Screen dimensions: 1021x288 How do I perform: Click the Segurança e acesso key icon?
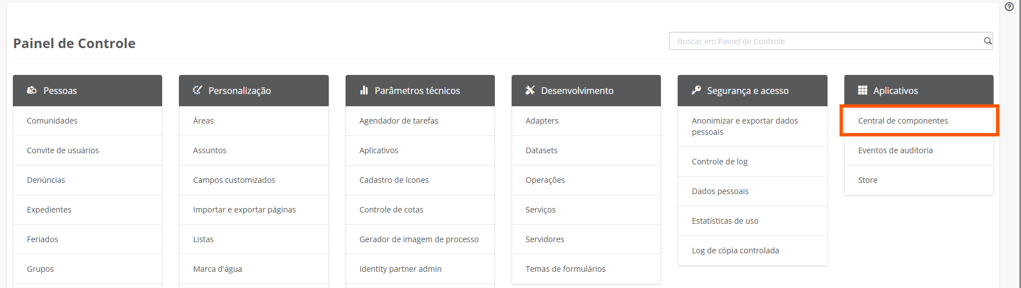(696, 91)
